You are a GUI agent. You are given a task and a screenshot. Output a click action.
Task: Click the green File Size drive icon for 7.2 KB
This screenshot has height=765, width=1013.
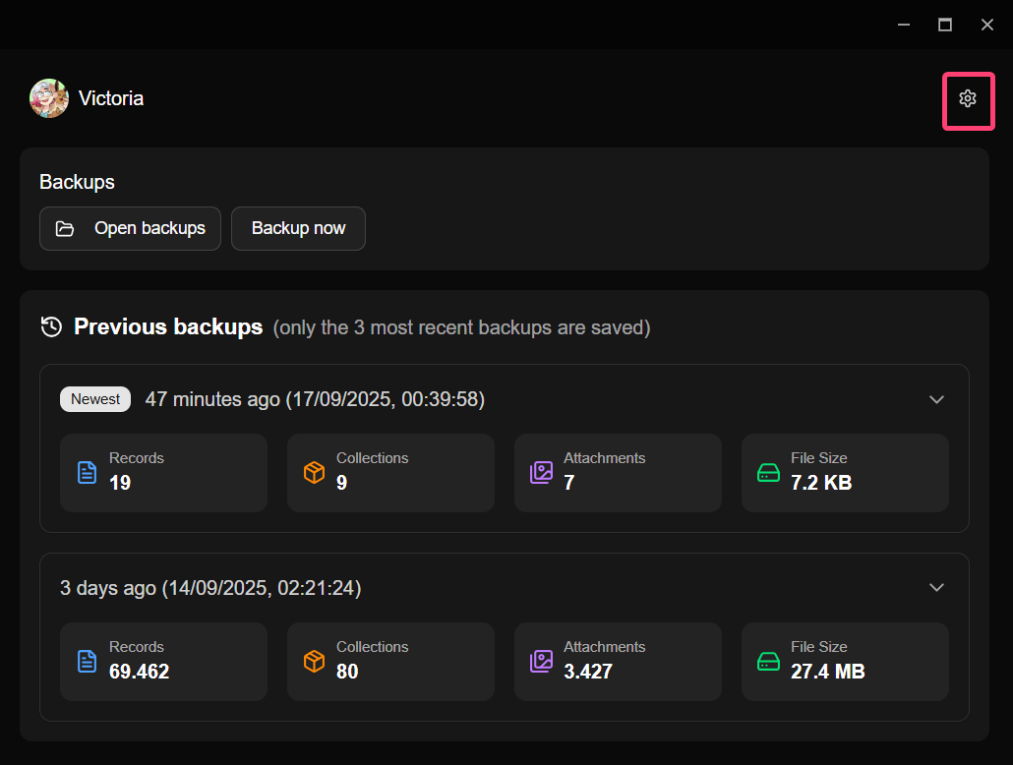click(768, 473)
